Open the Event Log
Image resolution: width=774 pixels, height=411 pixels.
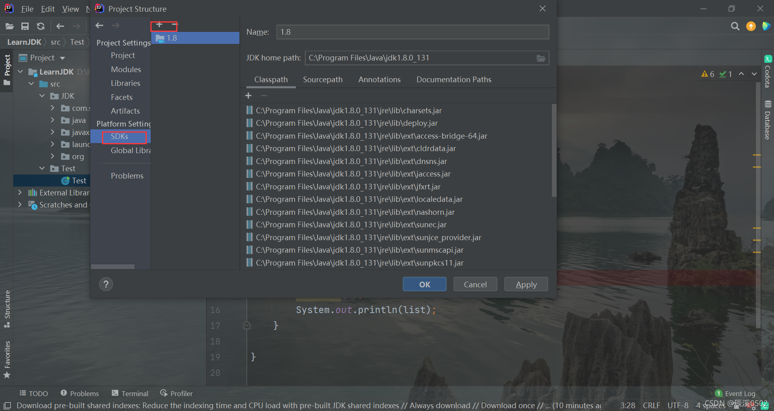[x=735, y=394]
